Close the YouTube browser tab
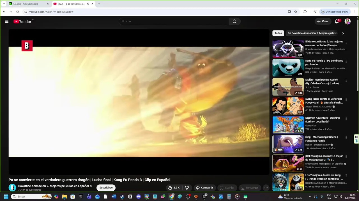Viewport: 359px width, 201px height. [92, 4]
